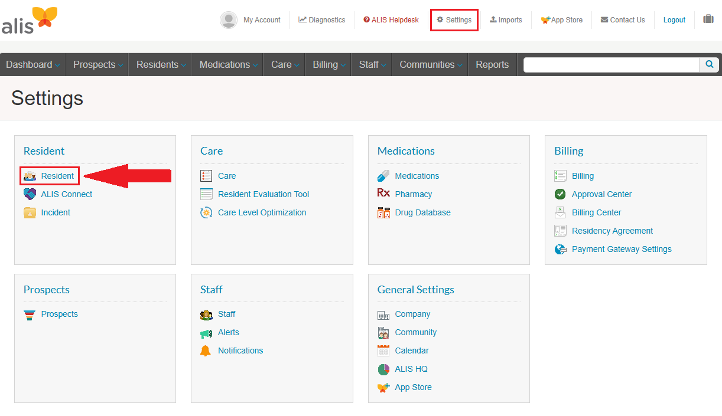Select the Reports menu item
722x416 pixels.
[x=492, y=65]
